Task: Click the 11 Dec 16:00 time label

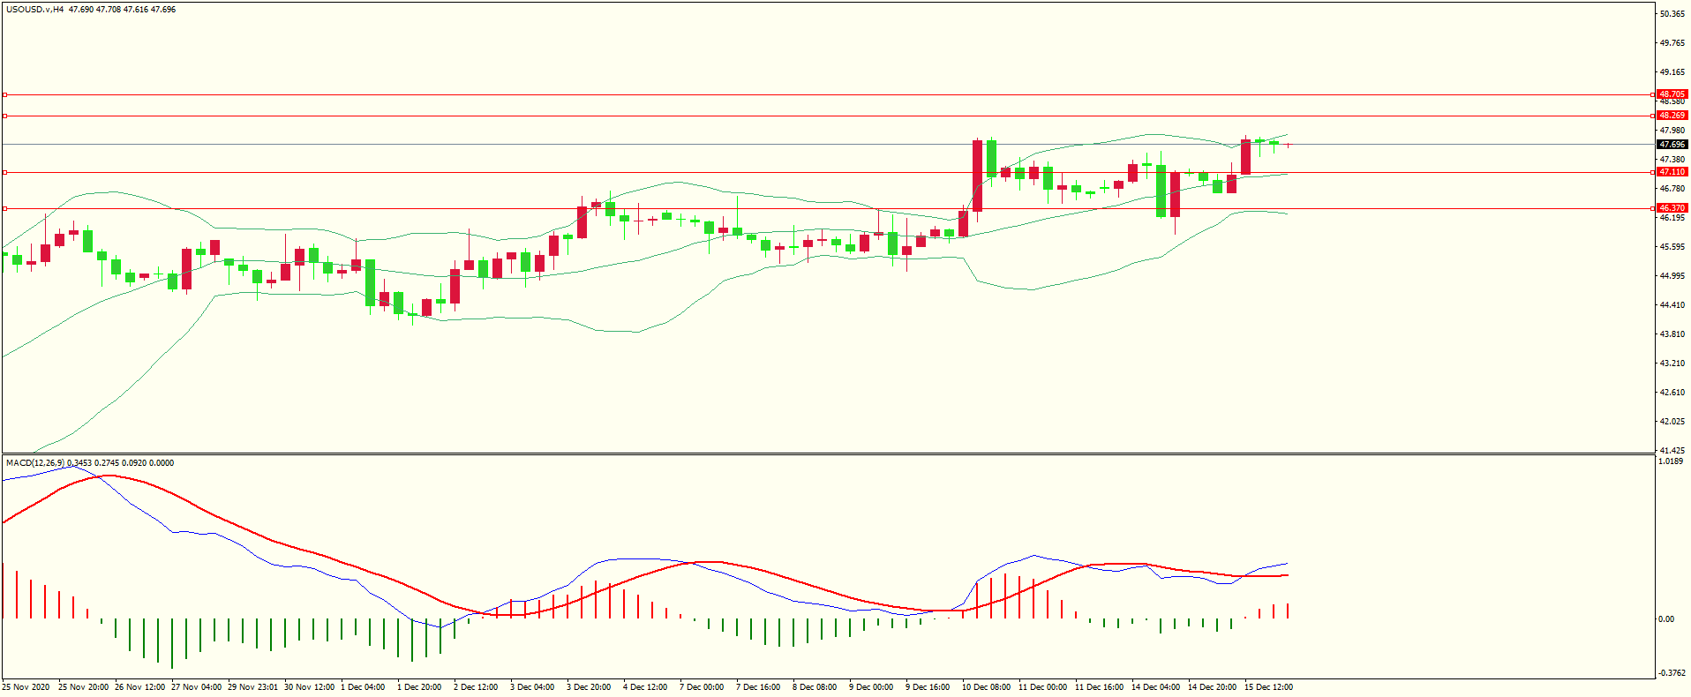Action: (1100, 687)
